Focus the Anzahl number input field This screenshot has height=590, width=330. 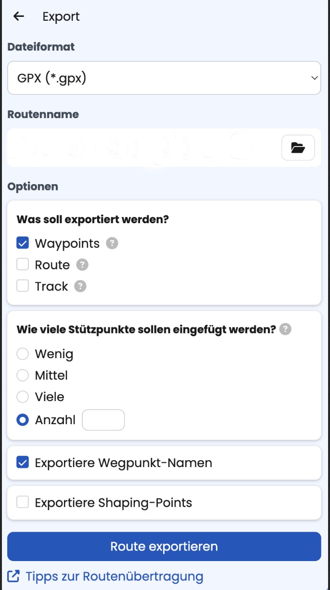[103, 420]
